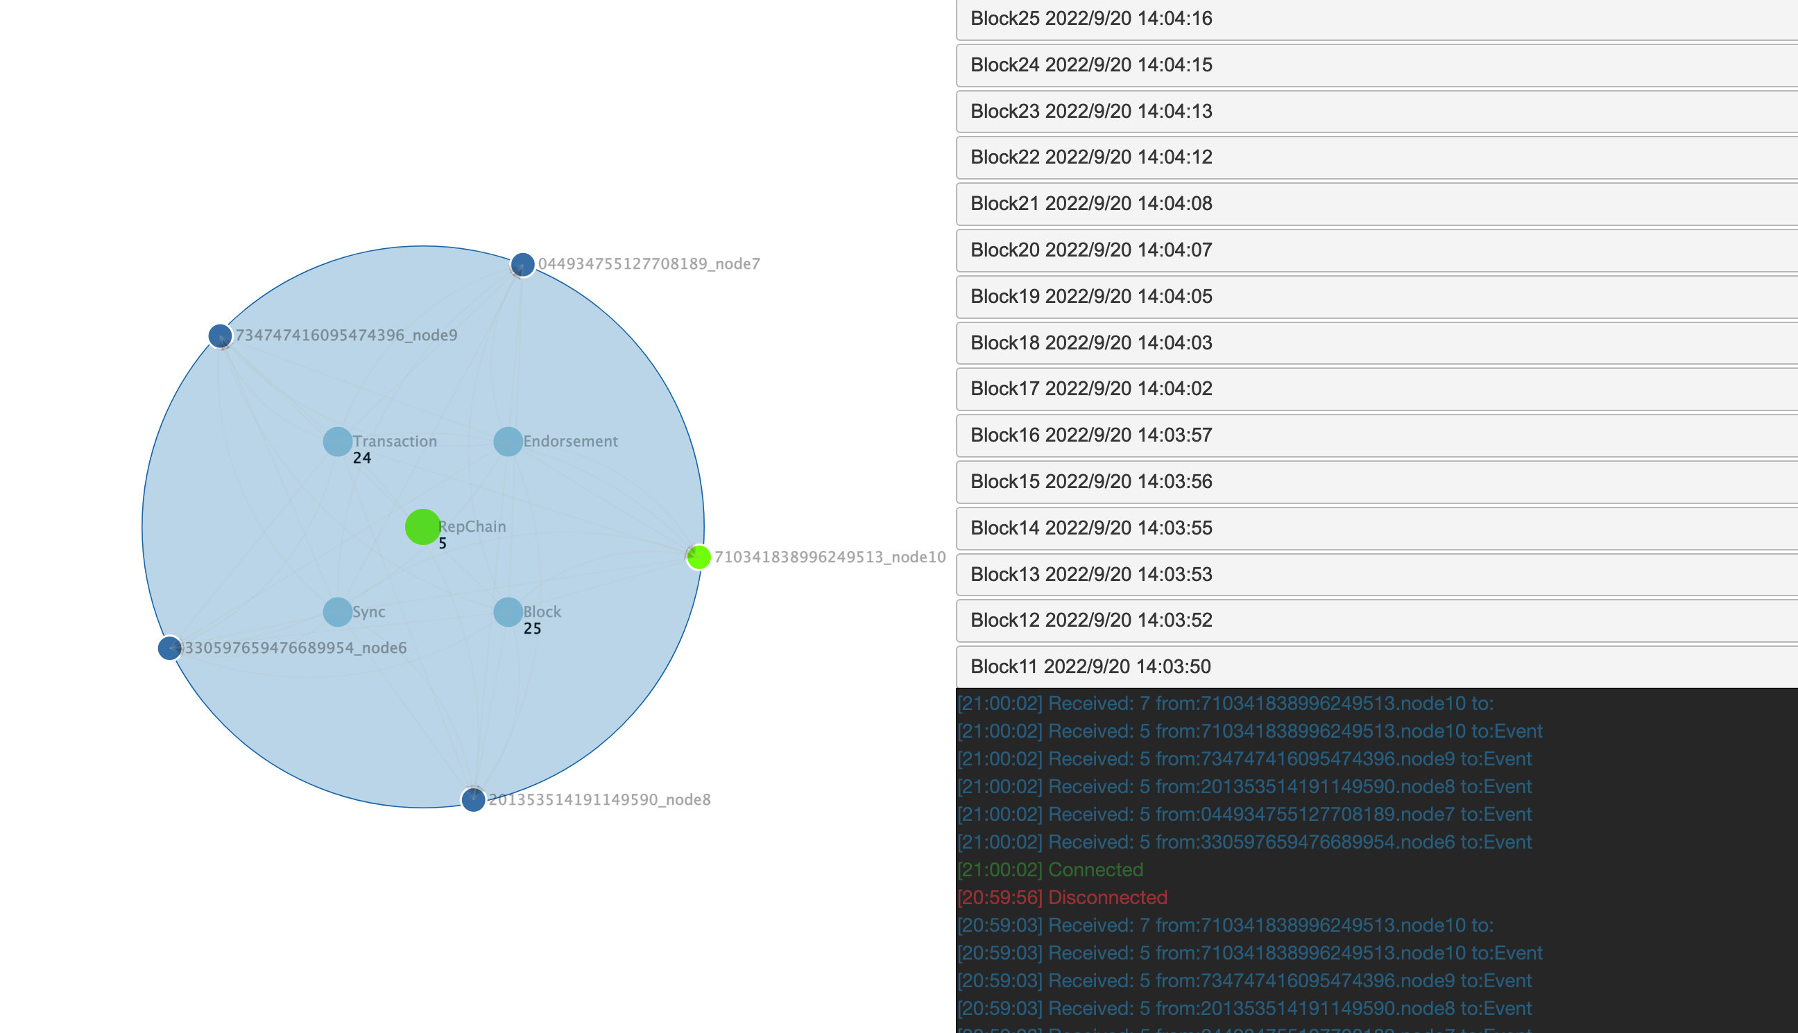Click 20:59:03 log from node9 to:Event
The height and width of the screenshot is (1033, 1798).
(1244, 980)
